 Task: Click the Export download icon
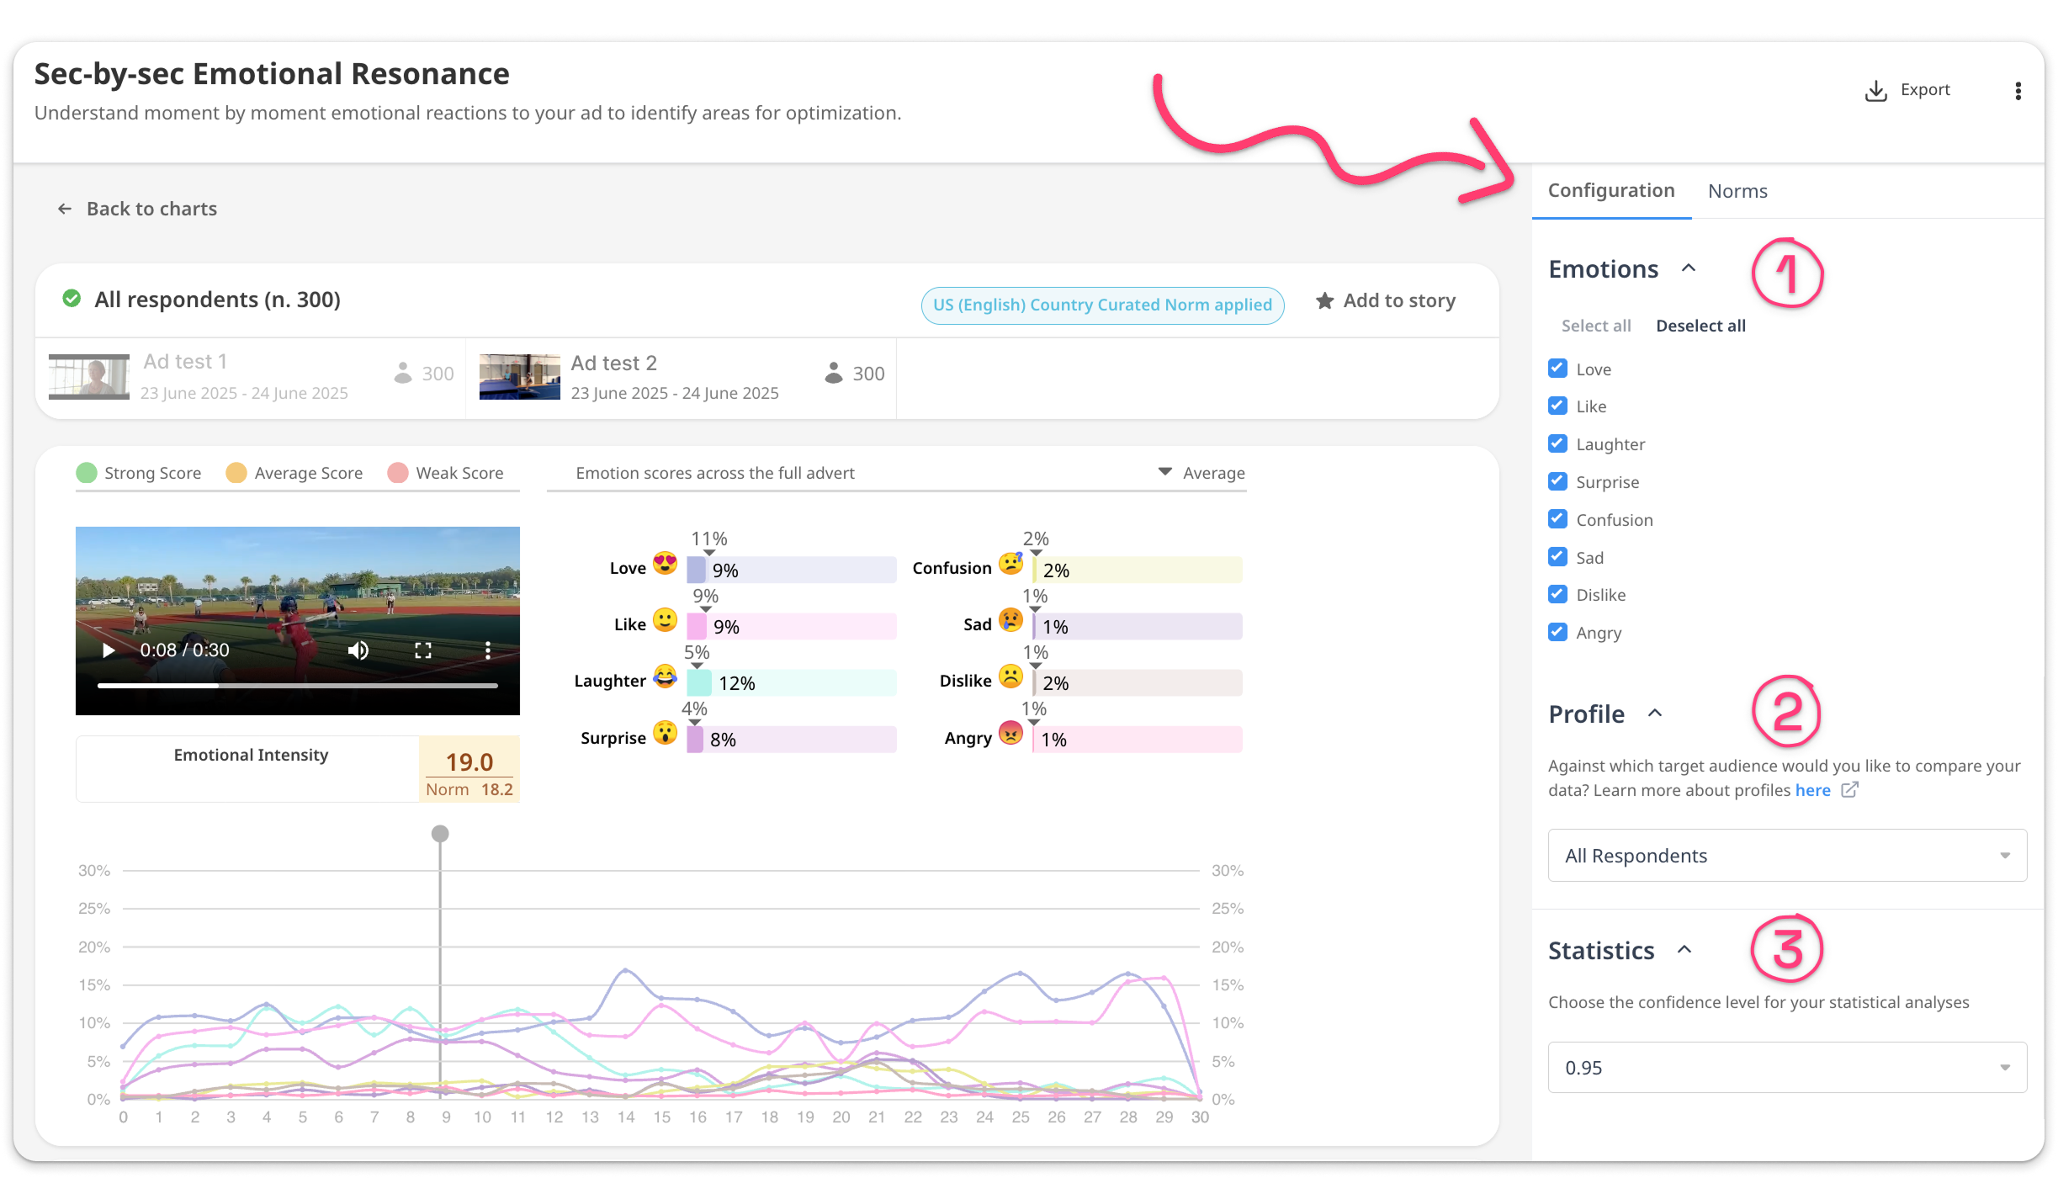(x=1875, y=91)
